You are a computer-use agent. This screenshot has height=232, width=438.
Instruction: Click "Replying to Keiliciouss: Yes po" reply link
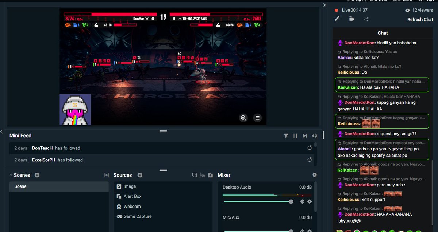pyautogui.click(x=368, y=52)
